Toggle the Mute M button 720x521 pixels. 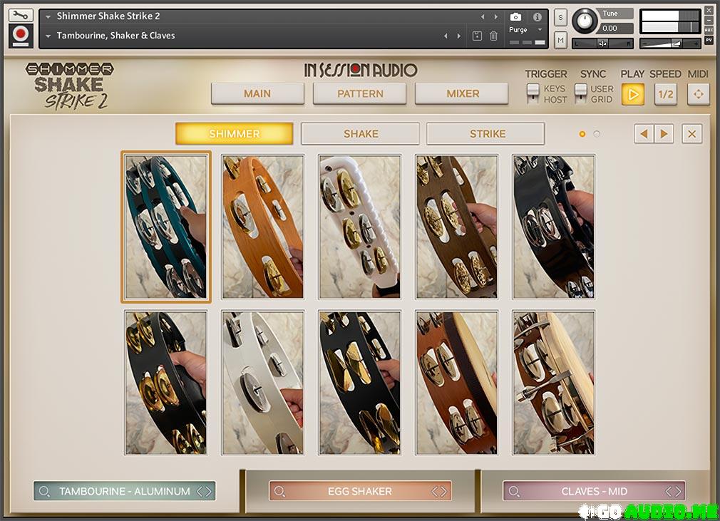point(560,41)
